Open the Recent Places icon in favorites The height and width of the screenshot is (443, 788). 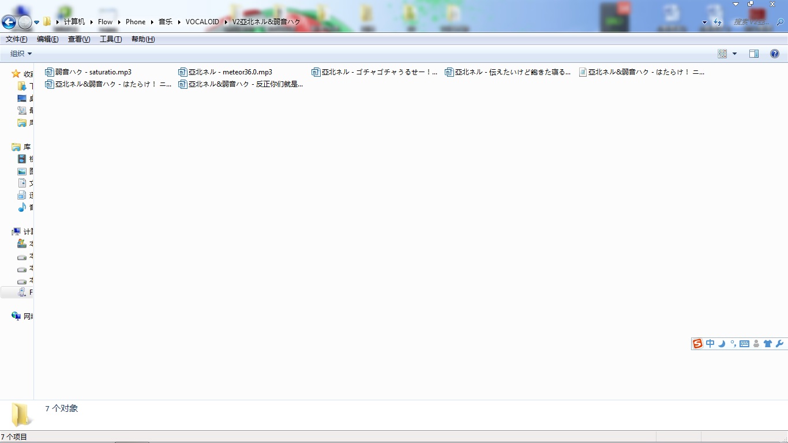click(x=22, y=110)
